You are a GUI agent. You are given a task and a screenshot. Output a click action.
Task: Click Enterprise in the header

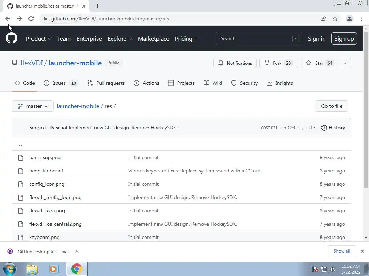[89, 39]
